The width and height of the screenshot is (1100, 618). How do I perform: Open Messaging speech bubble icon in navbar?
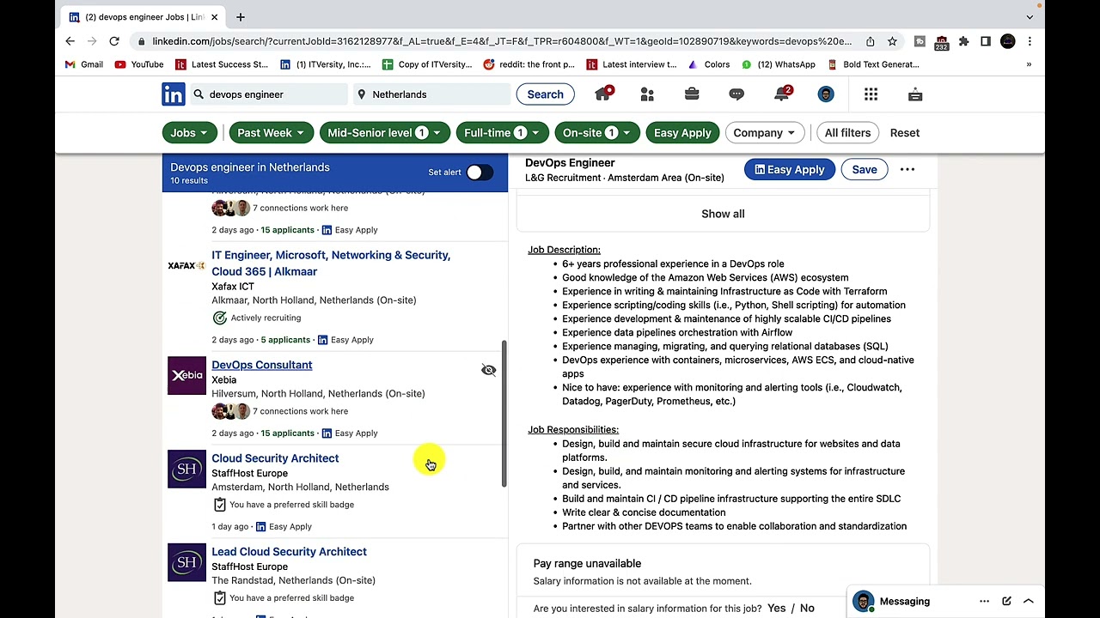point(736,94)
